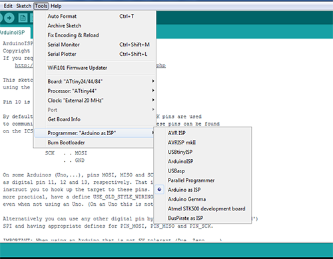333x259 pixels.
Task: Select BusPirate as ISP
Action: (x=202, y=218)
